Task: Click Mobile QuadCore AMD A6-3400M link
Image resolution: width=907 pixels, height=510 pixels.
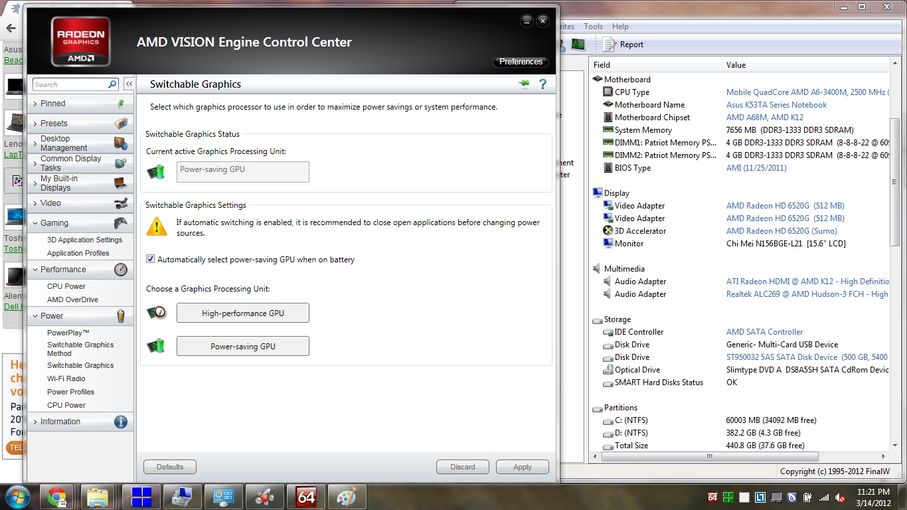Action: [x=806, y=92]
